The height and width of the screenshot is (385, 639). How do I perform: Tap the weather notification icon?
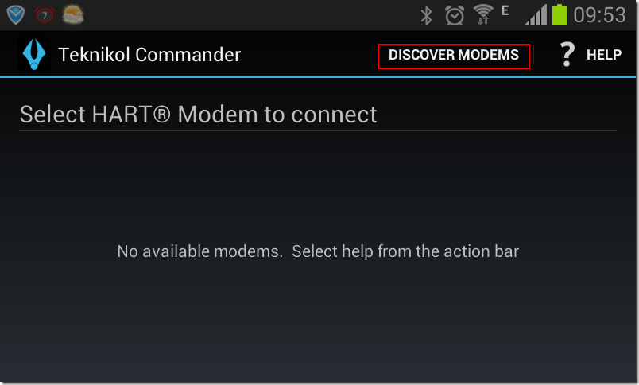click(x=73, y=15)
